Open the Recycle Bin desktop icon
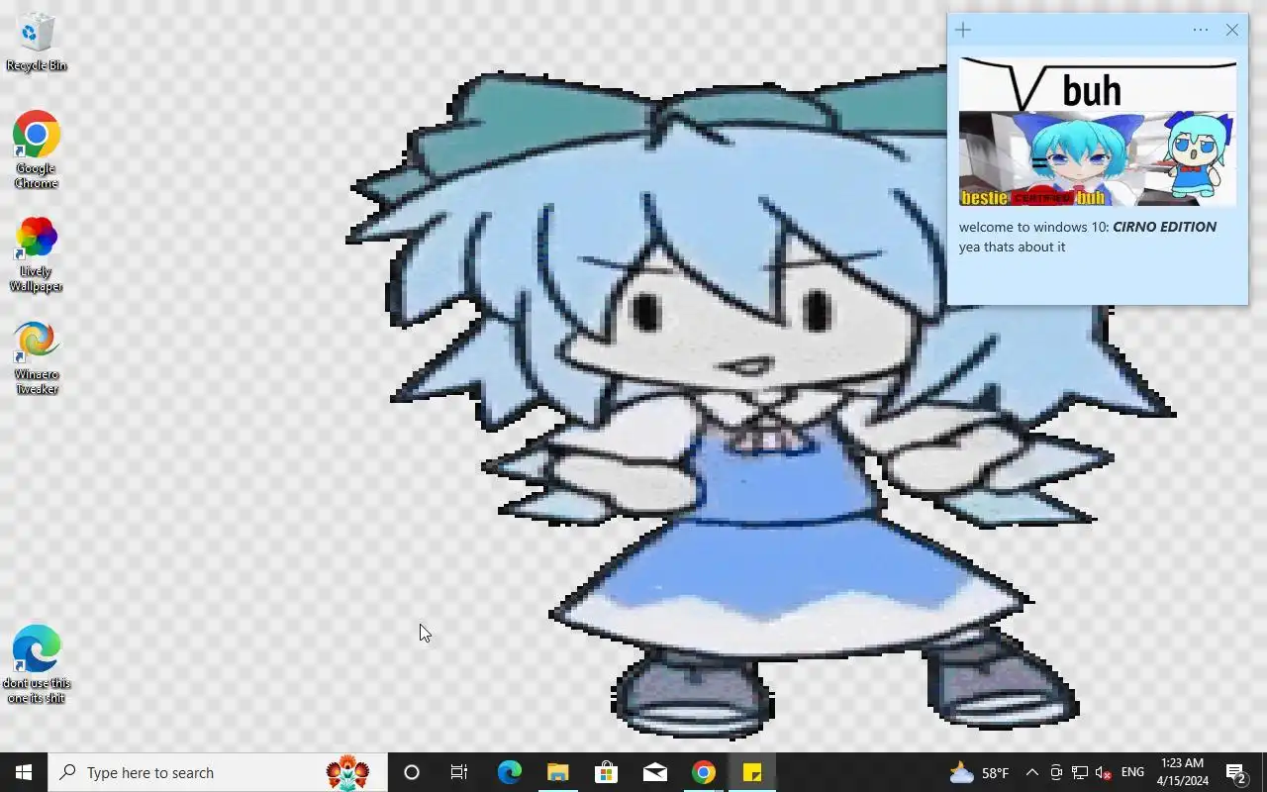Viewport: 1267px width, 792px height. (x=37, y=42)
